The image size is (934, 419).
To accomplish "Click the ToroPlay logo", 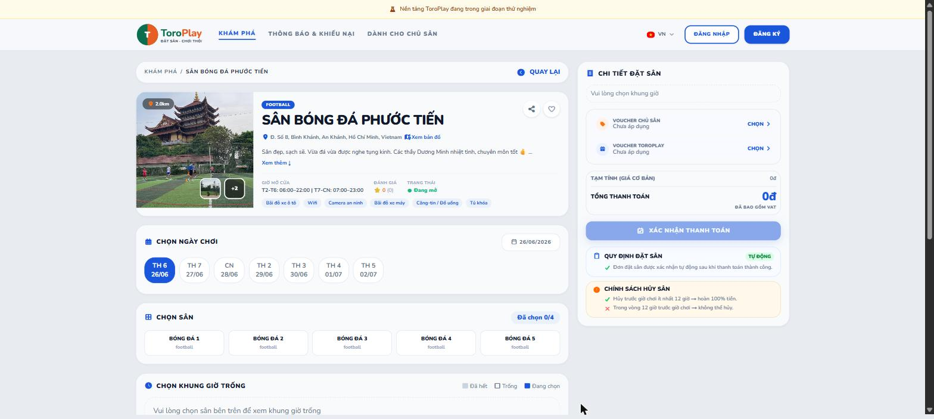I will tap(170, 35).
